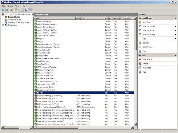
Task: Click the Help icon under Inbound Rules actions
Action: coord(140,51)
